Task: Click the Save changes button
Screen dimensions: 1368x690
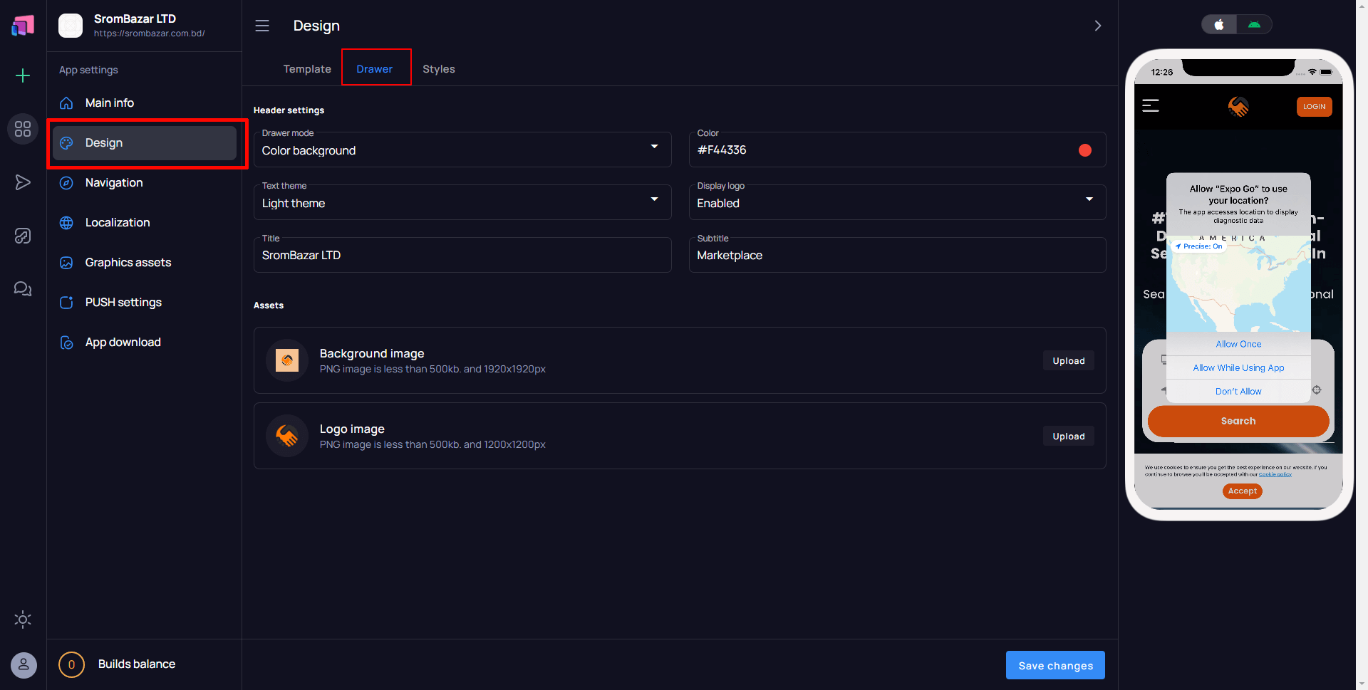Action: coord(1055,665)
